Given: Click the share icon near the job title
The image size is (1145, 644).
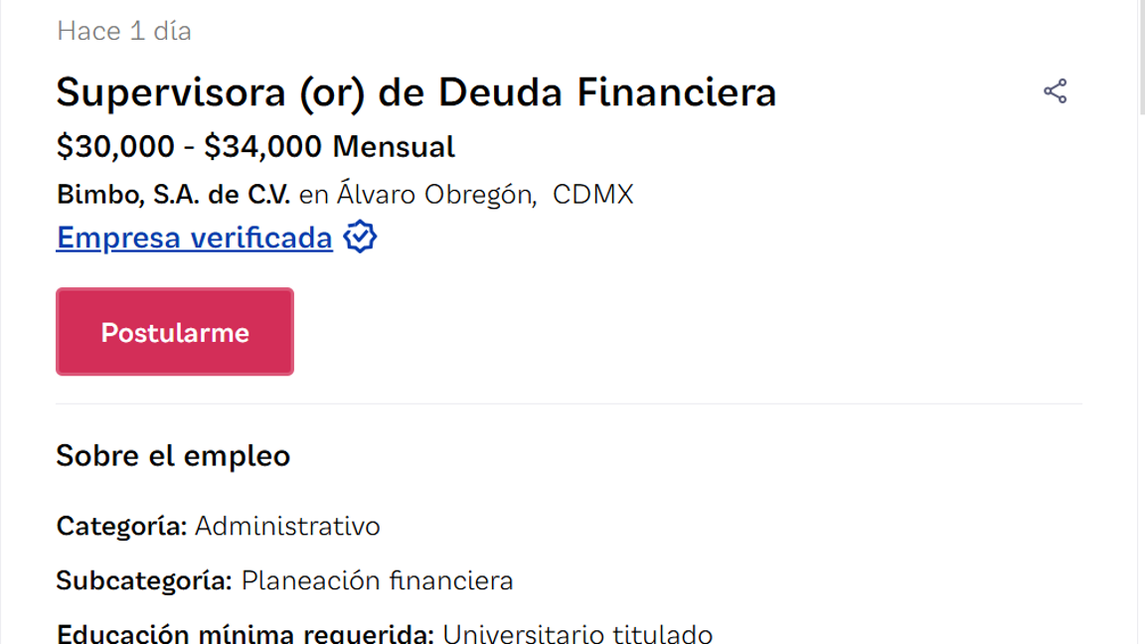Looking at the screenshot, I should (x=1056, y=89).
